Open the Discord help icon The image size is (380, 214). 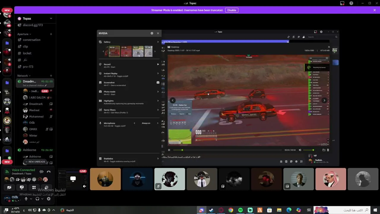(351, 3)
